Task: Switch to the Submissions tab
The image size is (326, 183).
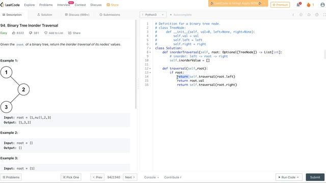Action: click(x=110, y=15)
